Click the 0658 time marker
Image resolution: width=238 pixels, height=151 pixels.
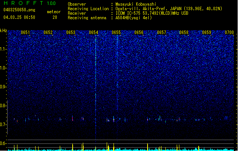click(x=184, y=32)
